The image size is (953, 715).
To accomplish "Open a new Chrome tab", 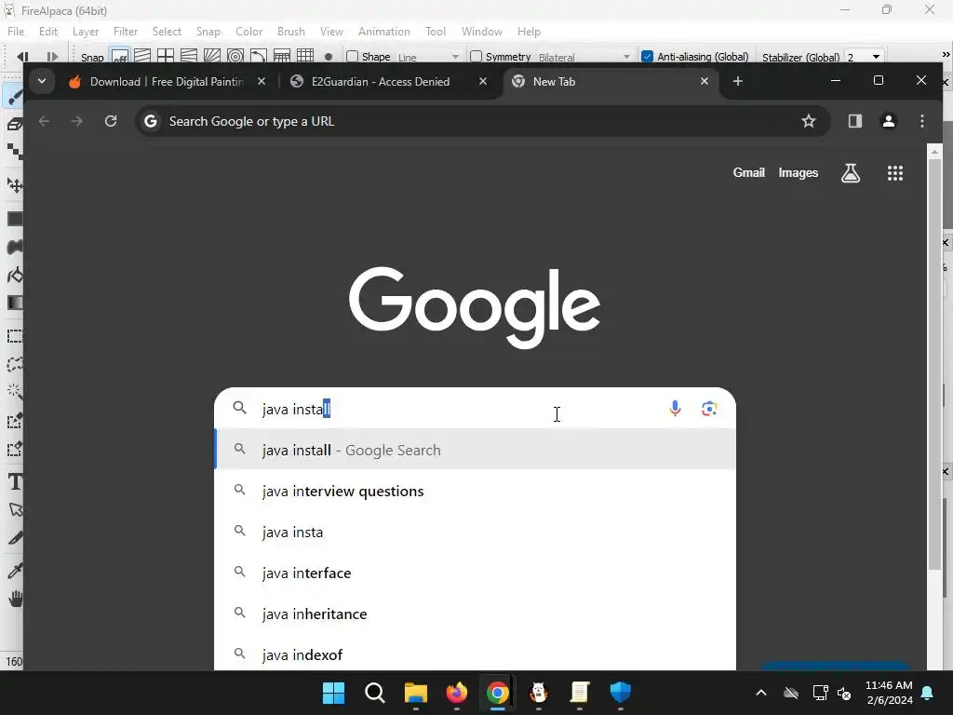I will [x=738, y=81].
